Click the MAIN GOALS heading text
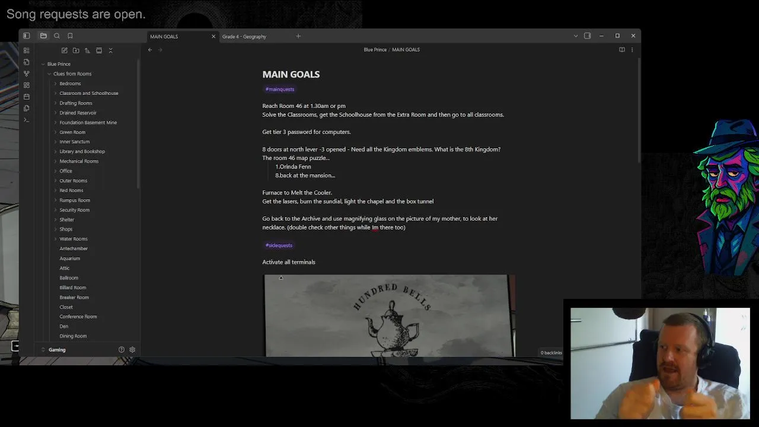This screenshot has height=427, width=759. pos(291,74)
